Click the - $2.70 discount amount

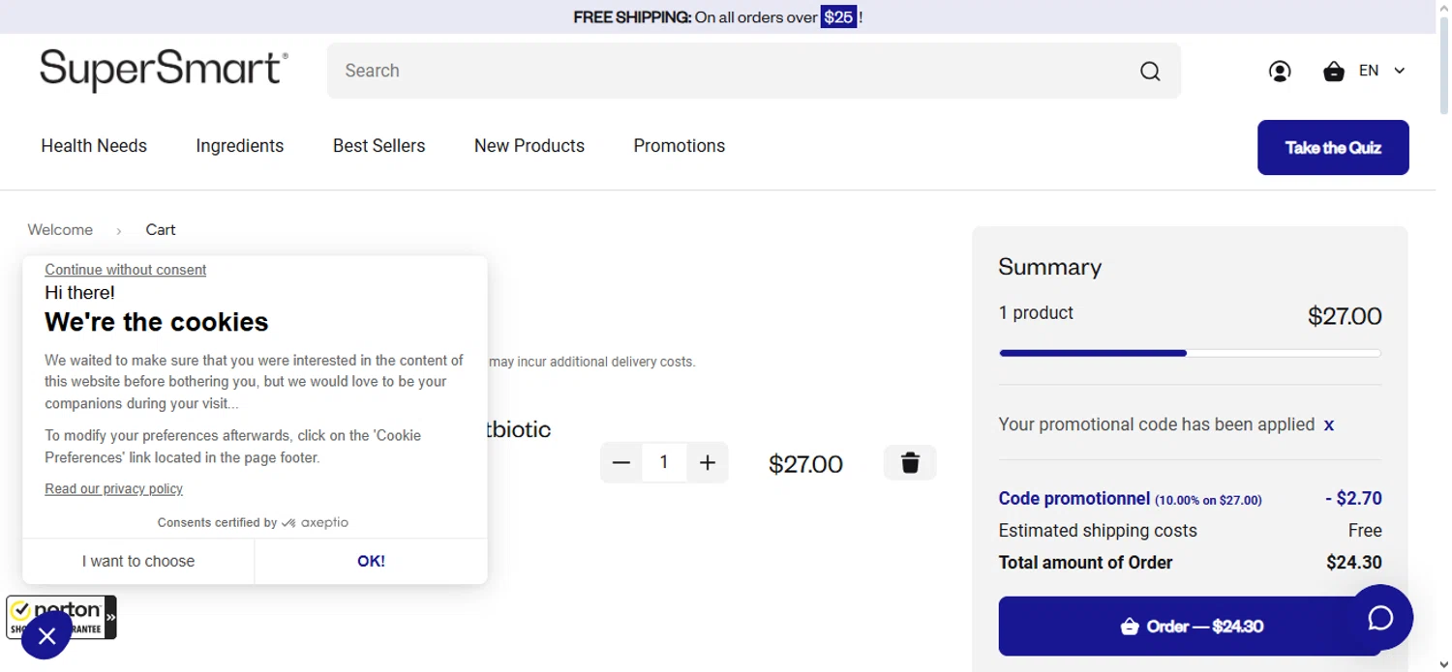(x=1353, y=499)
